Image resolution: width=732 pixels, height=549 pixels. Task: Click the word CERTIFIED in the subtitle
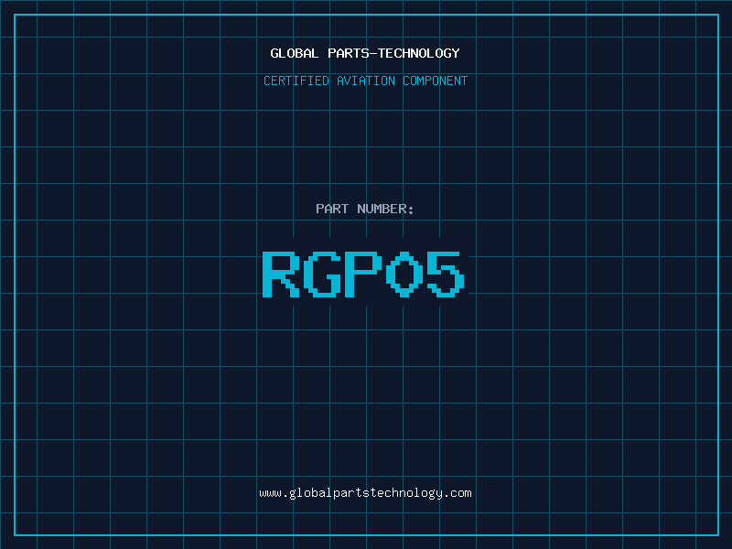pyautogui.click(x=296, y=81)
